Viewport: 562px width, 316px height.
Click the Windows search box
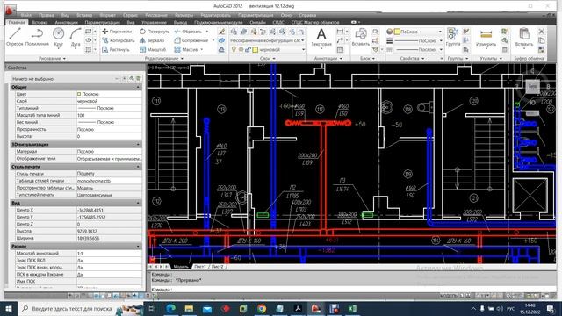click(80, 308)
